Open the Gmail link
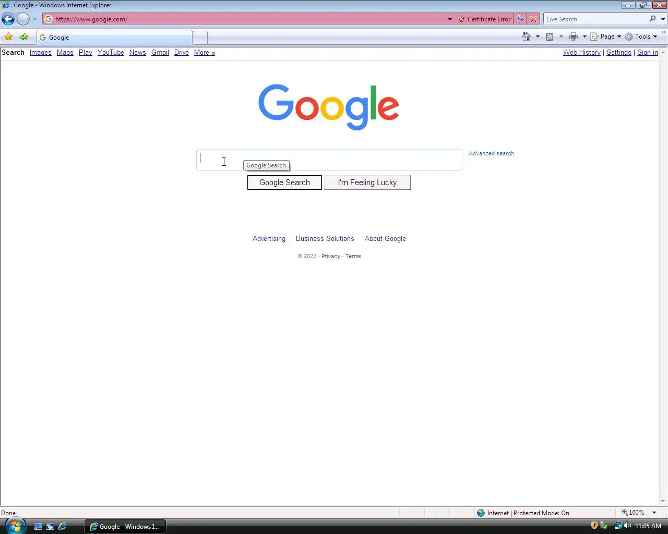668x534 pixels. (160, 53)
